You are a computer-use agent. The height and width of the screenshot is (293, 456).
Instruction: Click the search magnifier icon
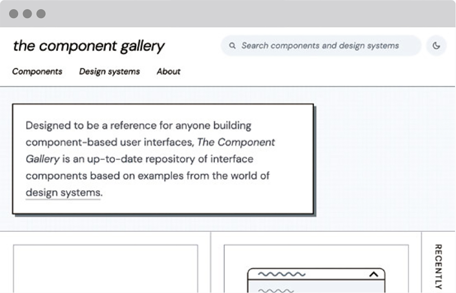click(232, 46)
